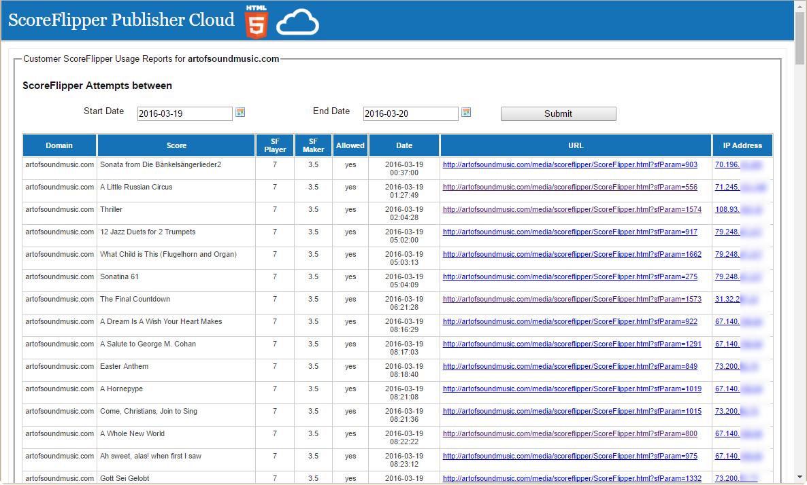Click the 70.196 IP address link

pos(738,165)
